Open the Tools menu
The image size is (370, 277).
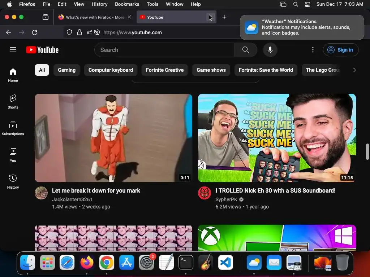pos(152,4)
